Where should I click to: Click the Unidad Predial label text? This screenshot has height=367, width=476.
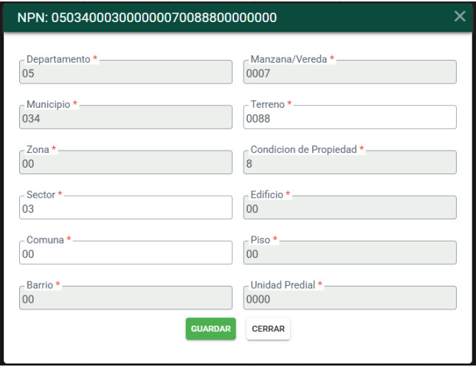point(283,285)
